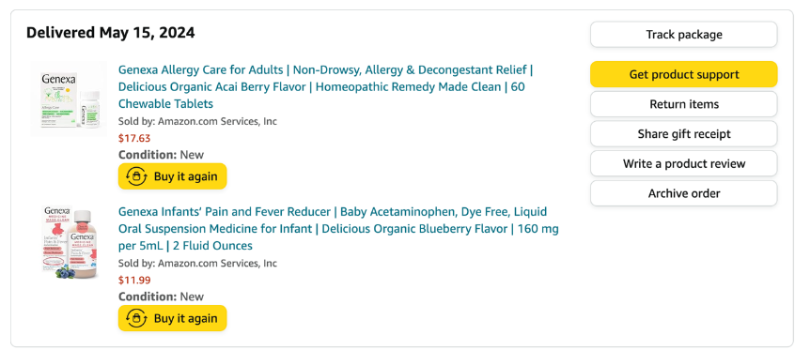Viewport: 795px width, 350px height.
Task: Click 'Condition: New' under the $17.63 item
Action: (161, 155)
